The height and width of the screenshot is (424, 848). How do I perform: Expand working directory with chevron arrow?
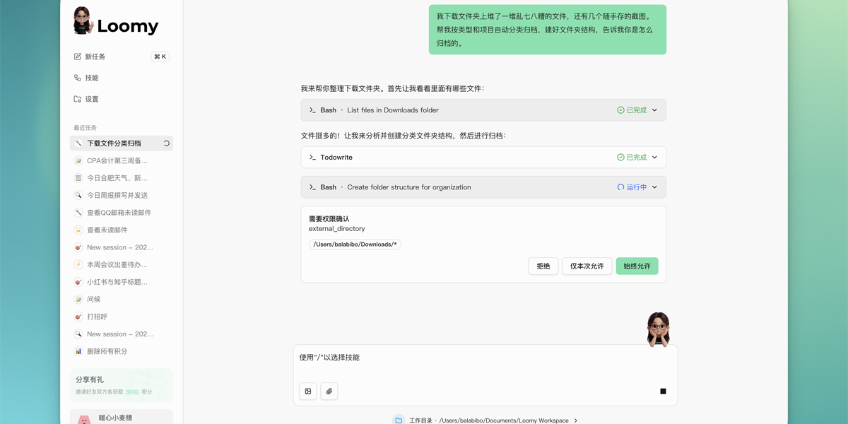576,420
